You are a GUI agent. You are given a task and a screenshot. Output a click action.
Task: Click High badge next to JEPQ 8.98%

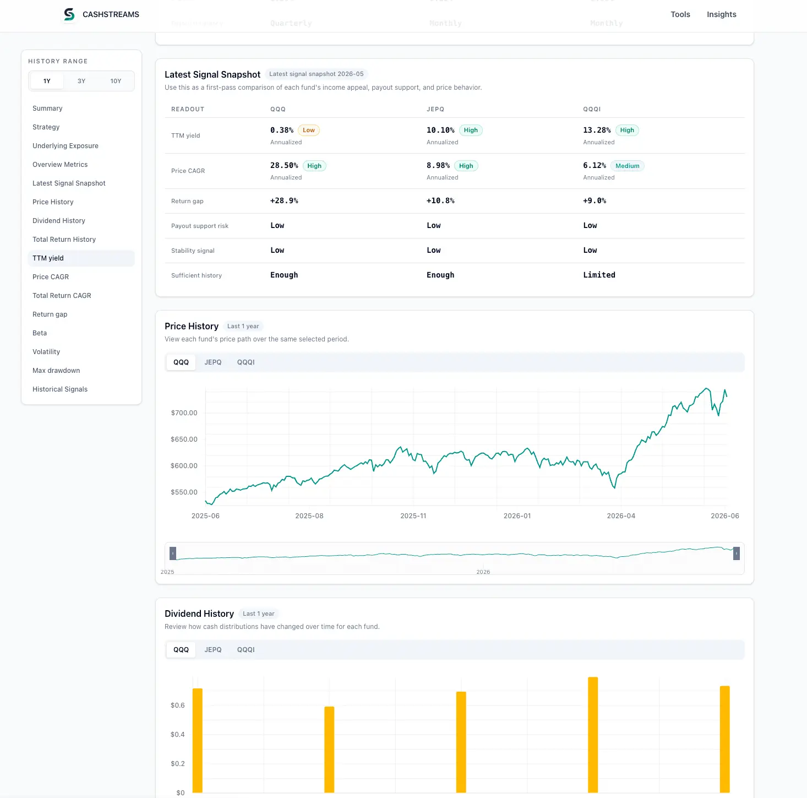pyautogui.click(x=466, y=166)
